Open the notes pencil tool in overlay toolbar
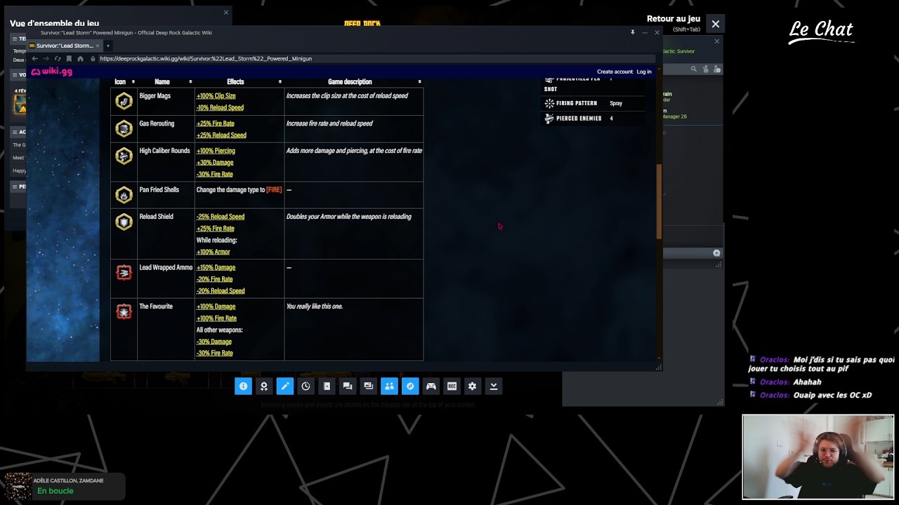This screenshot has width=899, height=505. 285,386
